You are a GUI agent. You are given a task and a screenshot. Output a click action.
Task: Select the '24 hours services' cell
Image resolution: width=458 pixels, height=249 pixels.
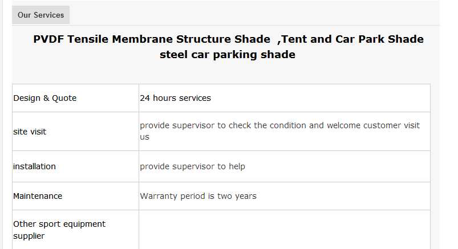[175, 98]
